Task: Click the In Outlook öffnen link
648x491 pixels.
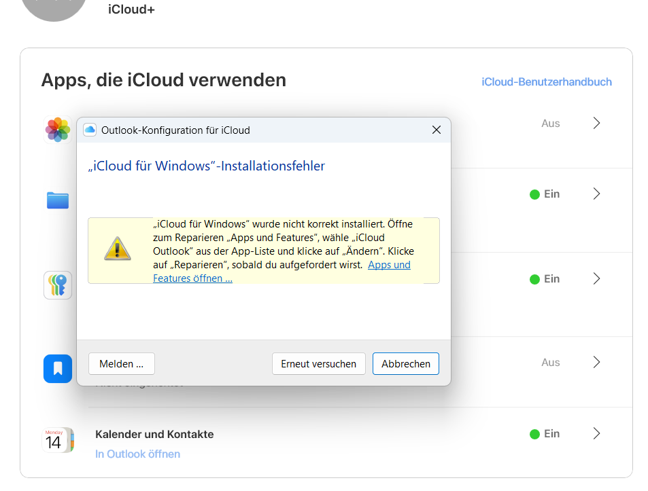Action: click(x=137, y=454)
